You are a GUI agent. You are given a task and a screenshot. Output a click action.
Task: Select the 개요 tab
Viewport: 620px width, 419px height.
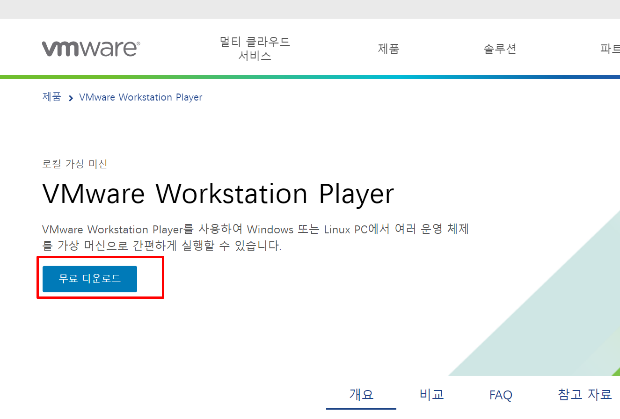point(361,394)
